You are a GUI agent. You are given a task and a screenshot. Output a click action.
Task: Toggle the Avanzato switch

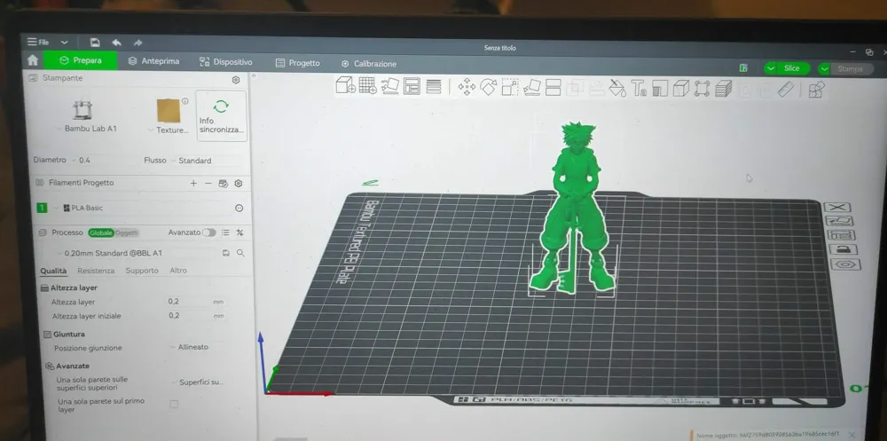[x=208, y=232]
